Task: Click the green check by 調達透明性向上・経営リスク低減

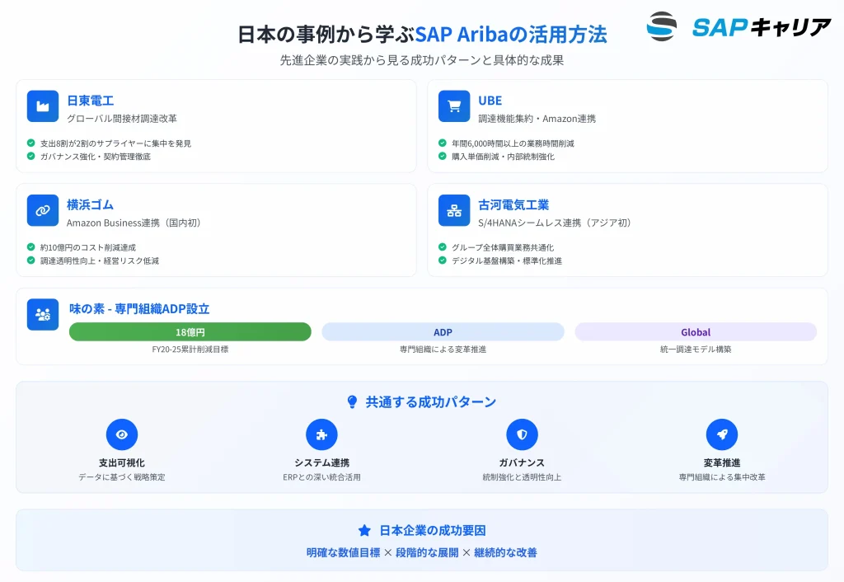Action: coord(31,260)
